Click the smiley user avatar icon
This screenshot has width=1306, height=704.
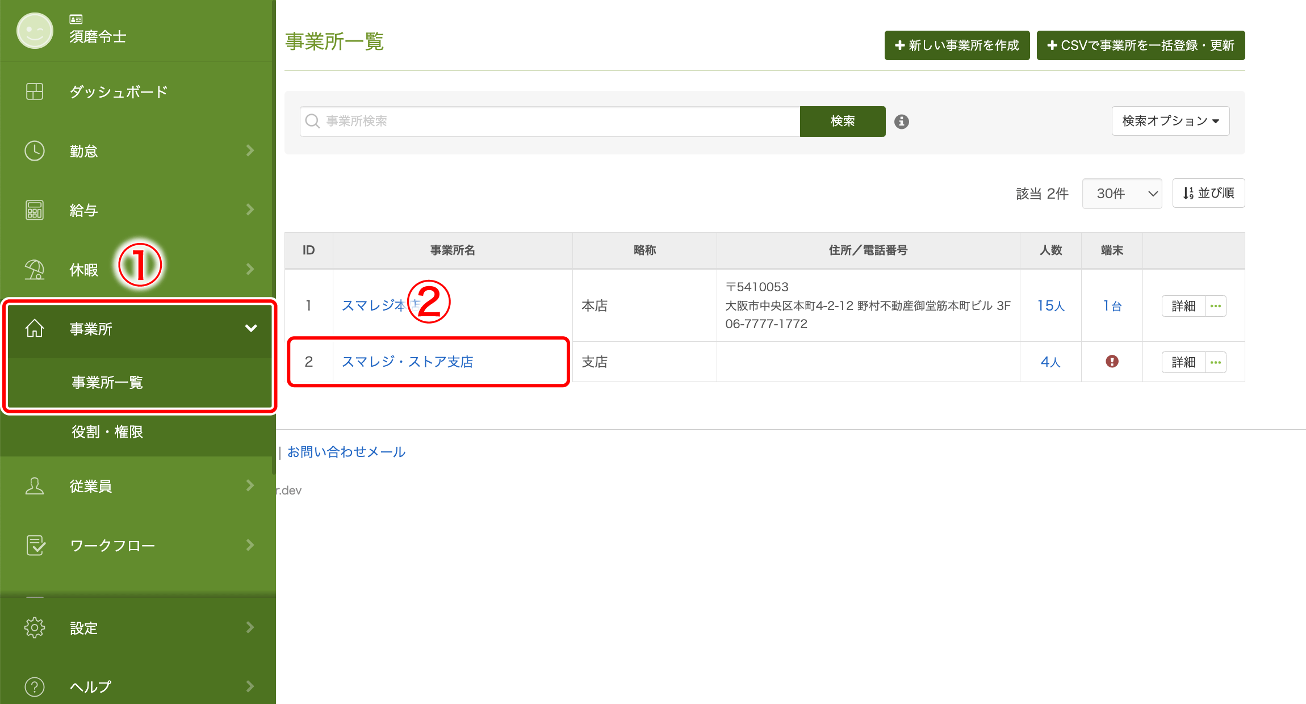pyautogui.click(x=35, y=31)
